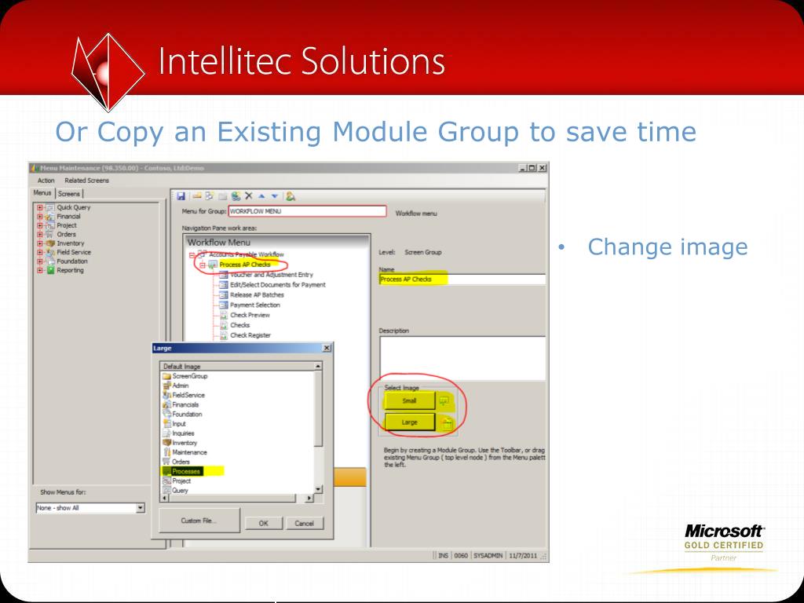Select highlighted Processes image entry

[x=186, y=471]
